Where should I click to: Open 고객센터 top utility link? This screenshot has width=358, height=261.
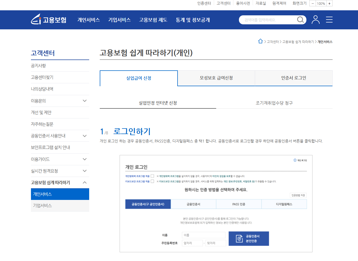pos(224,3)
